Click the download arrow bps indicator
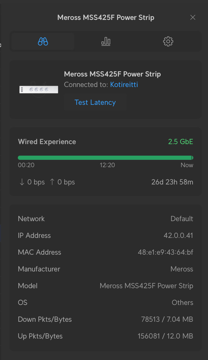208x360 pixels. coord(32,182)
